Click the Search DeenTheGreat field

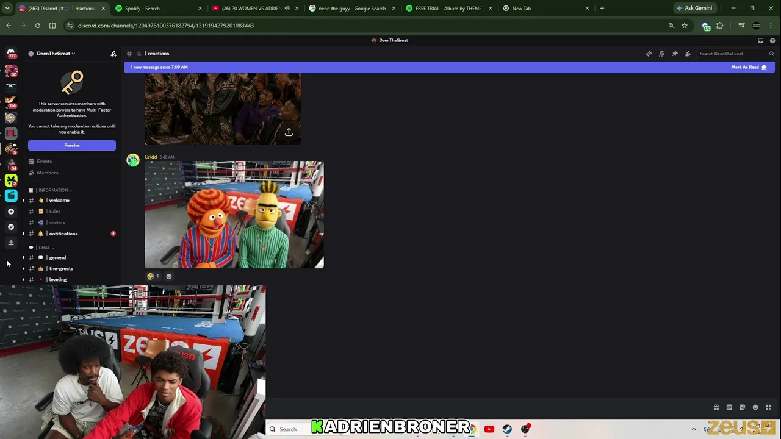(x=736, y=54)
